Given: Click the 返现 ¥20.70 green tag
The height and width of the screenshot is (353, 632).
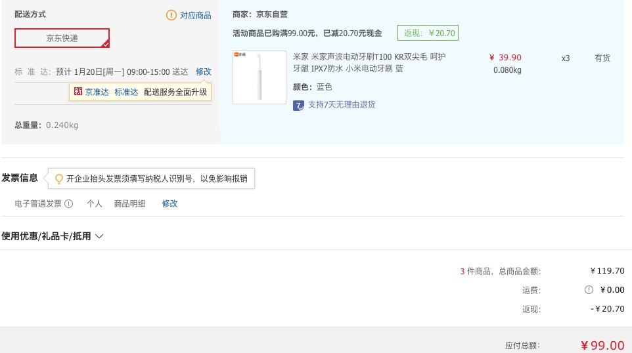Looking at the screenshot, I should pos(428,33).
